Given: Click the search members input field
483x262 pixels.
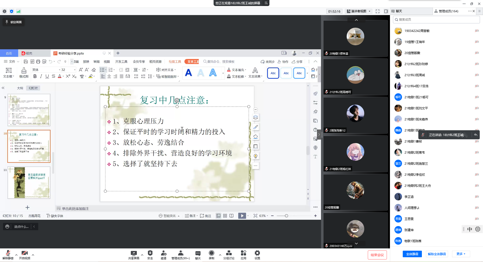Looking at the screenshot, I should [436, 20].
